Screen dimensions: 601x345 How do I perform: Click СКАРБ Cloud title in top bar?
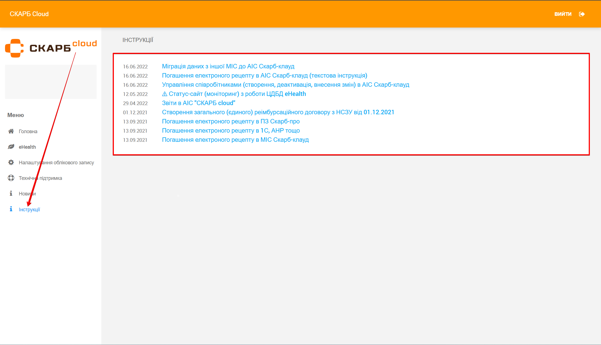[x=29, y=14]
